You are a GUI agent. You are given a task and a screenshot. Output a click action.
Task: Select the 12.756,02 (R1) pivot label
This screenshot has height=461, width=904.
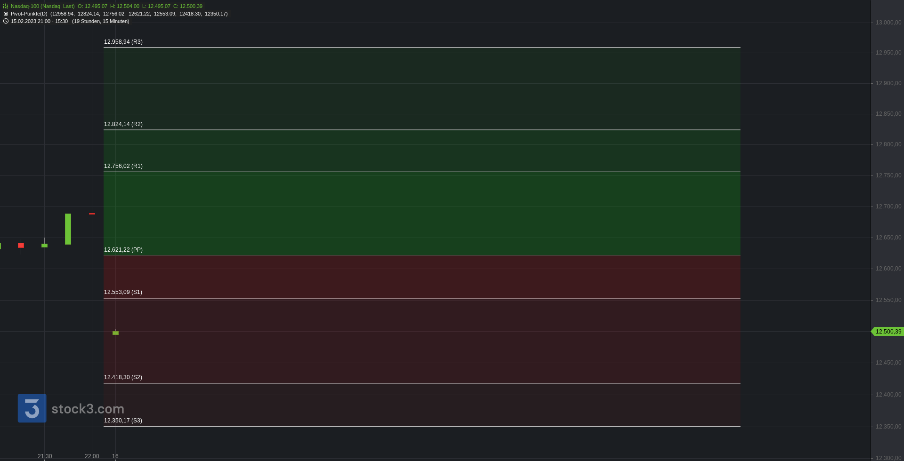coord(123,166)
